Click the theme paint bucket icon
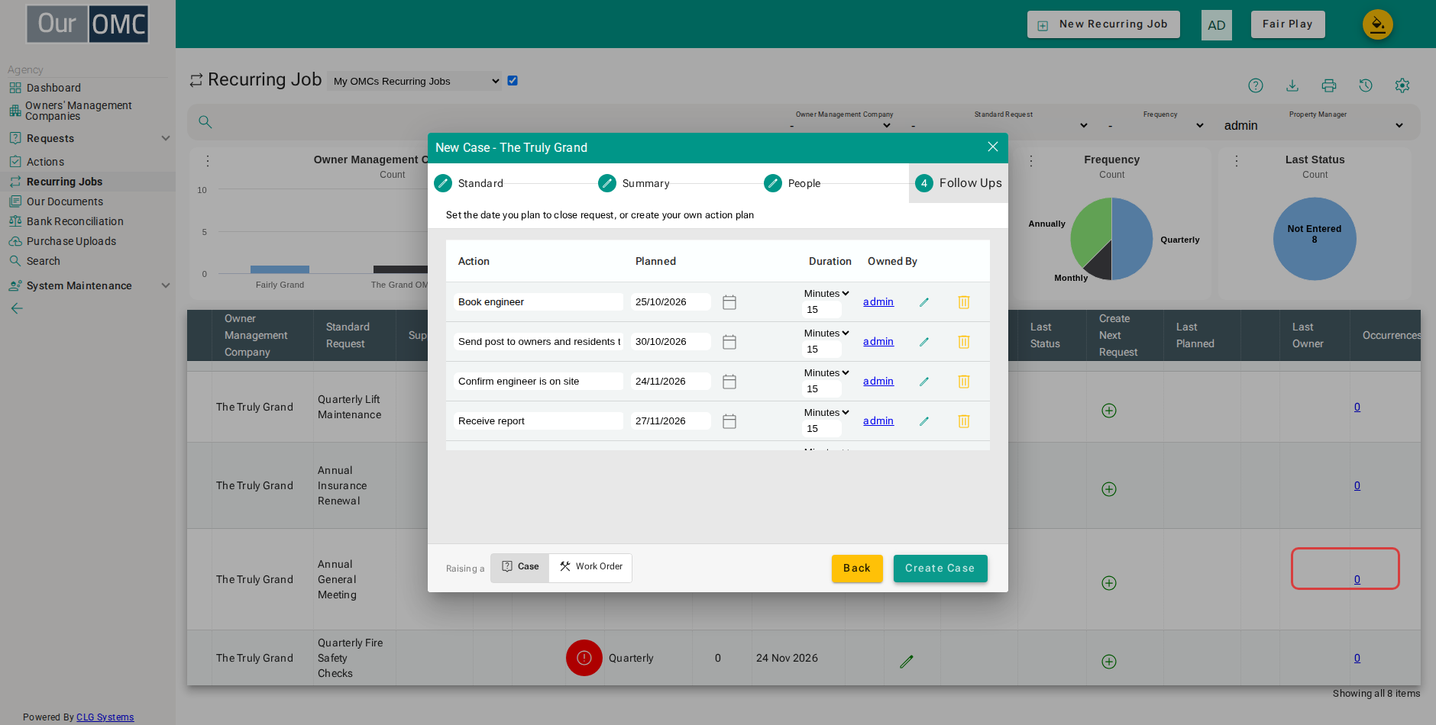This screenshot has width=1436, height=725. point(1378,24)
